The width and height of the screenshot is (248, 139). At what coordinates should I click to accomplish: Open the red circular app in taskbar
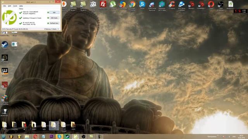pos(35,136)
